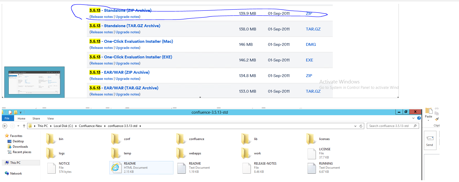Click the Format Painter brush icon
Image resolution: width=459 pixels, height=182 pixels.
coord(437,119)
